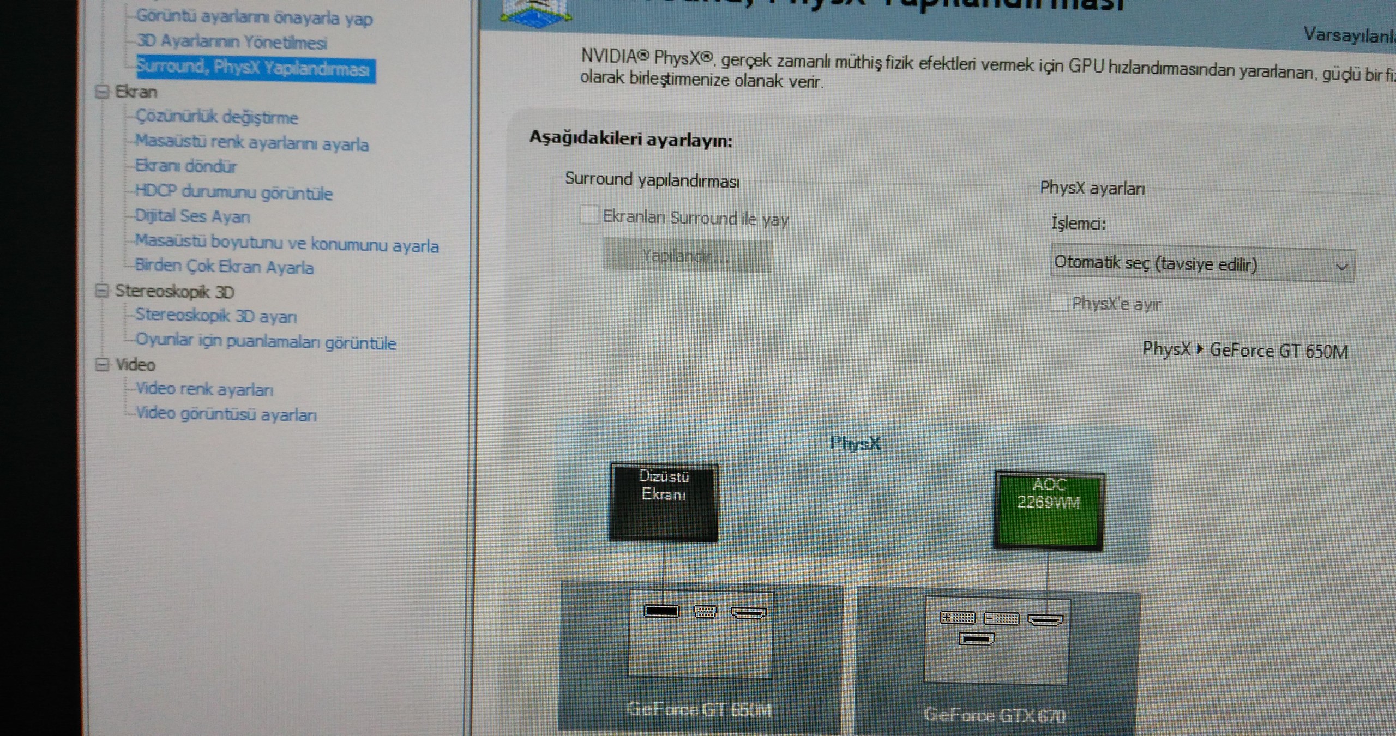This screenshot has width=1396, height=736.
Task: Toggle Ekranları Surround ile yay checkbox
Action: click(589, 215)
